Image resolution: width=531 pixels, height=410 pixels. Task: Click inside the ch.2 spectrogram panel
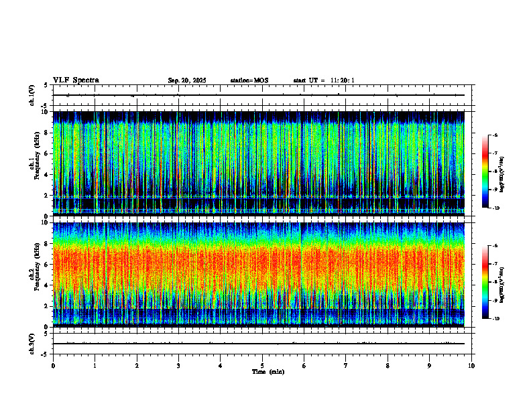(259, 275)
